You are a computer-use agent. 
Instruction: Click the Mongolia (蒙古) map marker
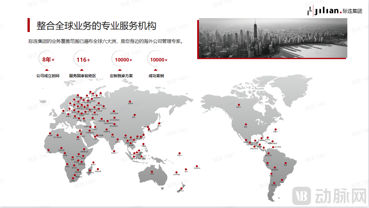coord(134,115)
